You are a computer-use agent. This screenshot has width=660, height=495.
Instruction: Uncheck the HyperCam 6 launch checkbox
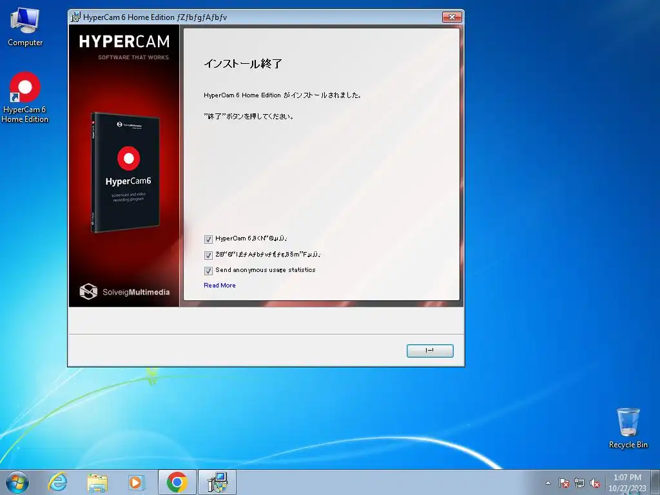point(208,239)
